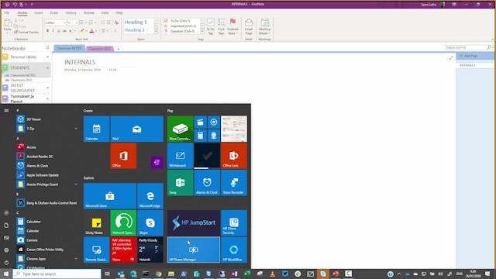Image resolution: width=496 pixels, height=279 pixels.
Task: Switch to the Insert ribbon tab
Action: (38, 13)
